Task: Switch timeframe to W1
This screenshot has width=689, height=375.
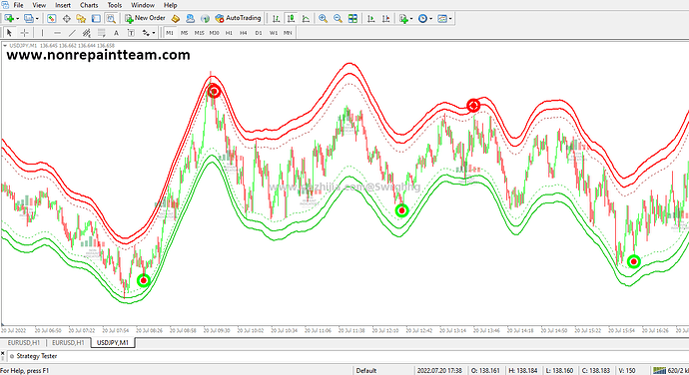Action: coord(274,33)
